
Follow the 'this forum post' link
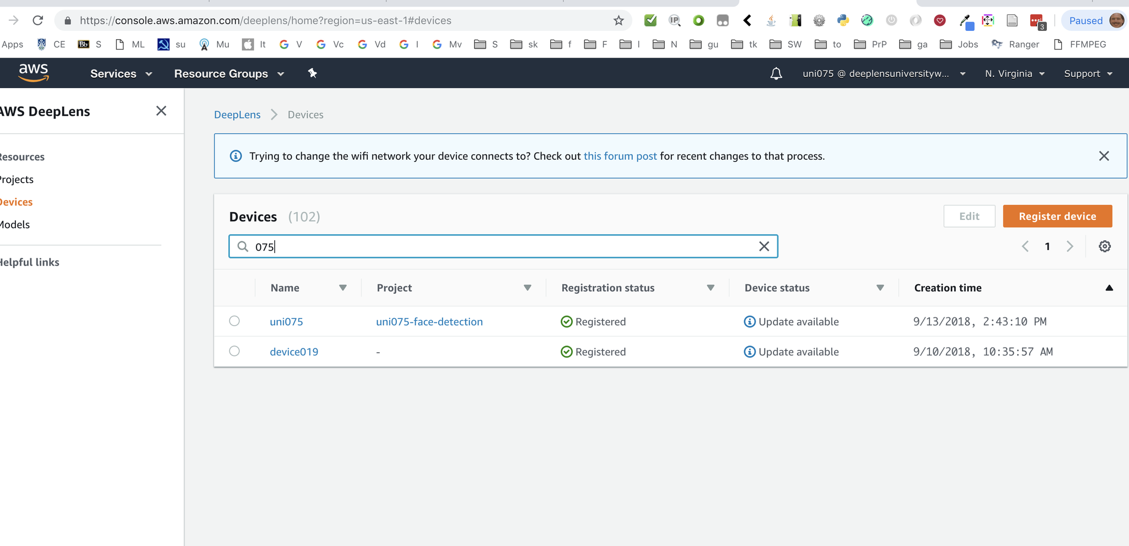pyautogui.click(x=620, y=156)
